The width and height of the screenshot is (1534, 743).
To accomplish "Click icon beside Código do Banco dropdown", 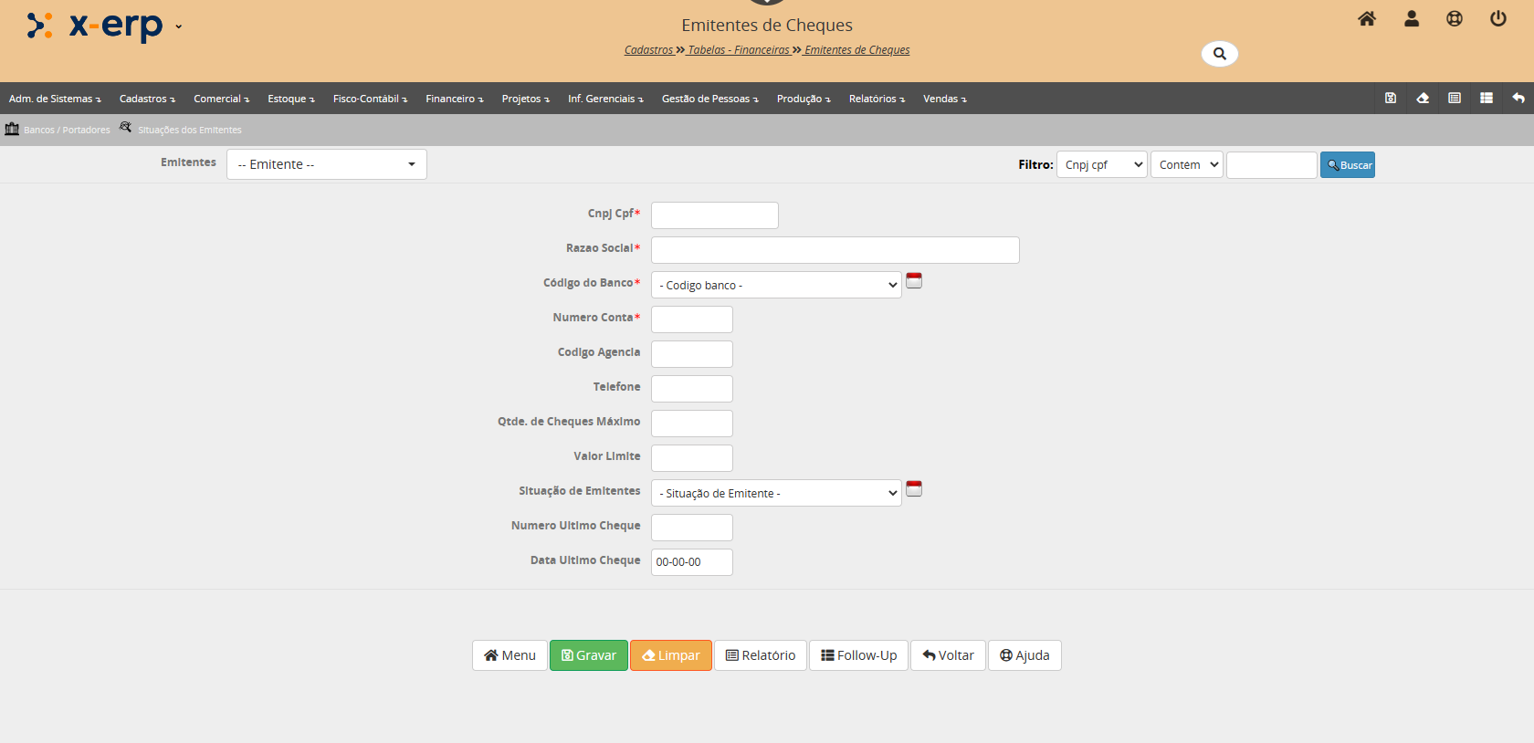I will coord(914,281).
